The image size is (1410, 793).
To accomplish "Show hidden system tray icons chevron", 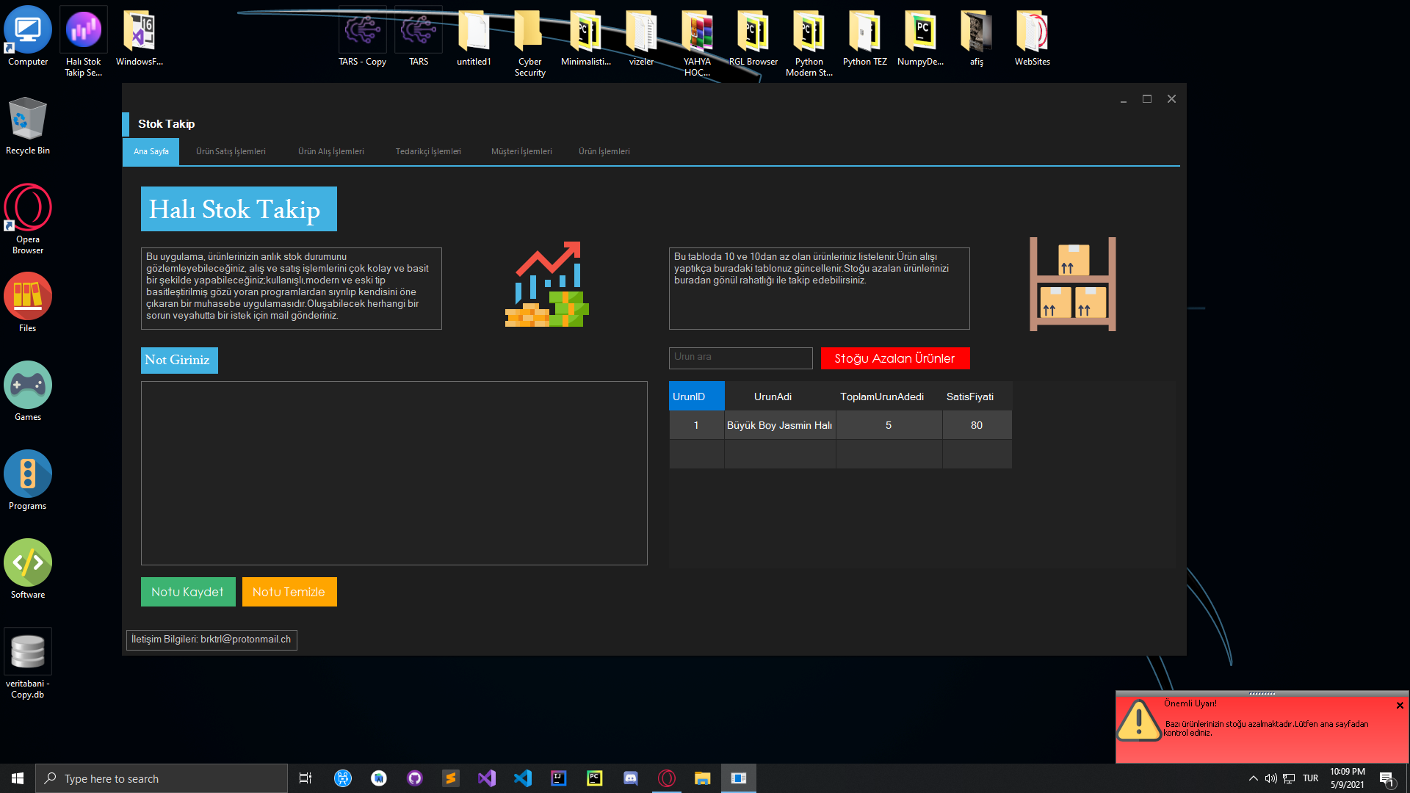I will [1253, 778].
